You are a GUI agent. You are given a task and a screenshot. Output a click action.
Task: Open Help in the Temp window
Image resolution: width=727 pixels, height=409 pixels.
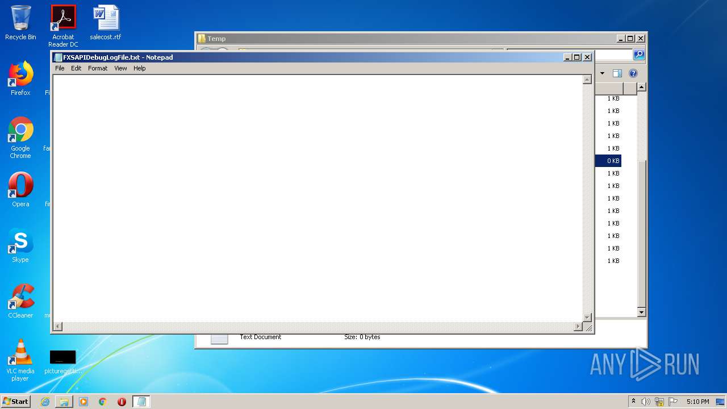pyautogui.click(x=633, y=73)
